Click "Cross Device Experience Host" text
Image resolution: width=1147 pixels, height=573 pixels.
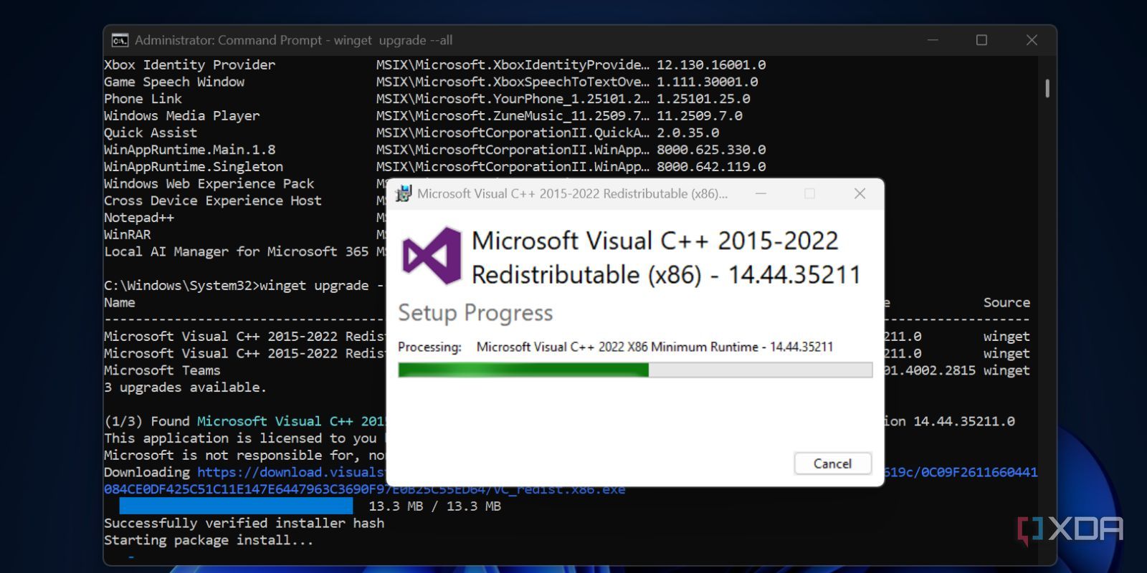click(x=213, y=201)
